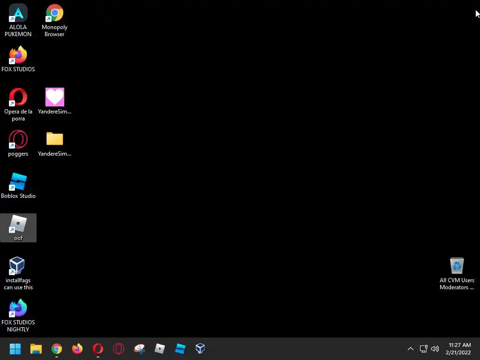This screenshot has height=360, width=480.
Task: Open the volume control speaker icon
Action: click(x=435, y=349)
